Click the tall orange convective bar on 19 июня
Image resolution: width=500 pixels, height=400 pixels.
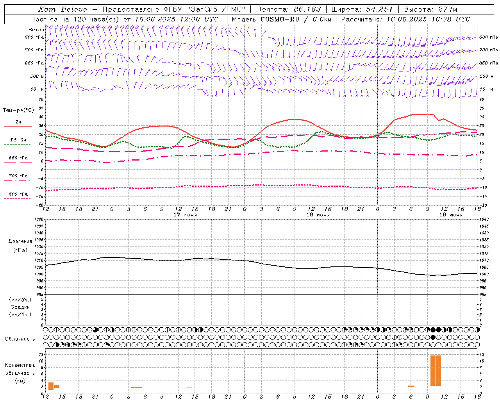click(x=436, y=371)
